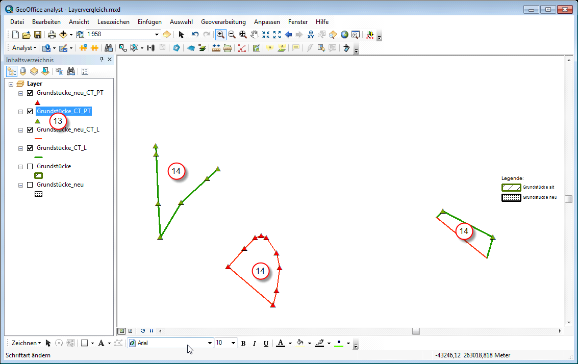
Task: Click the Zeichnen drawing menu button
Action: tap(26, 343)
